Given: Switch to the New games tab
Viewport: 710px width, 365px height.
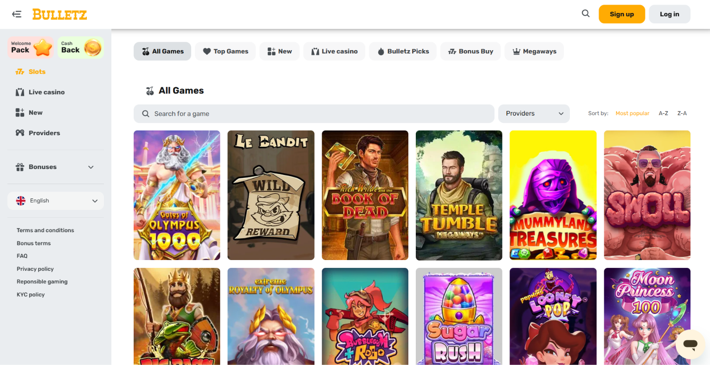Looking at the screenshot, I should 279,51.
